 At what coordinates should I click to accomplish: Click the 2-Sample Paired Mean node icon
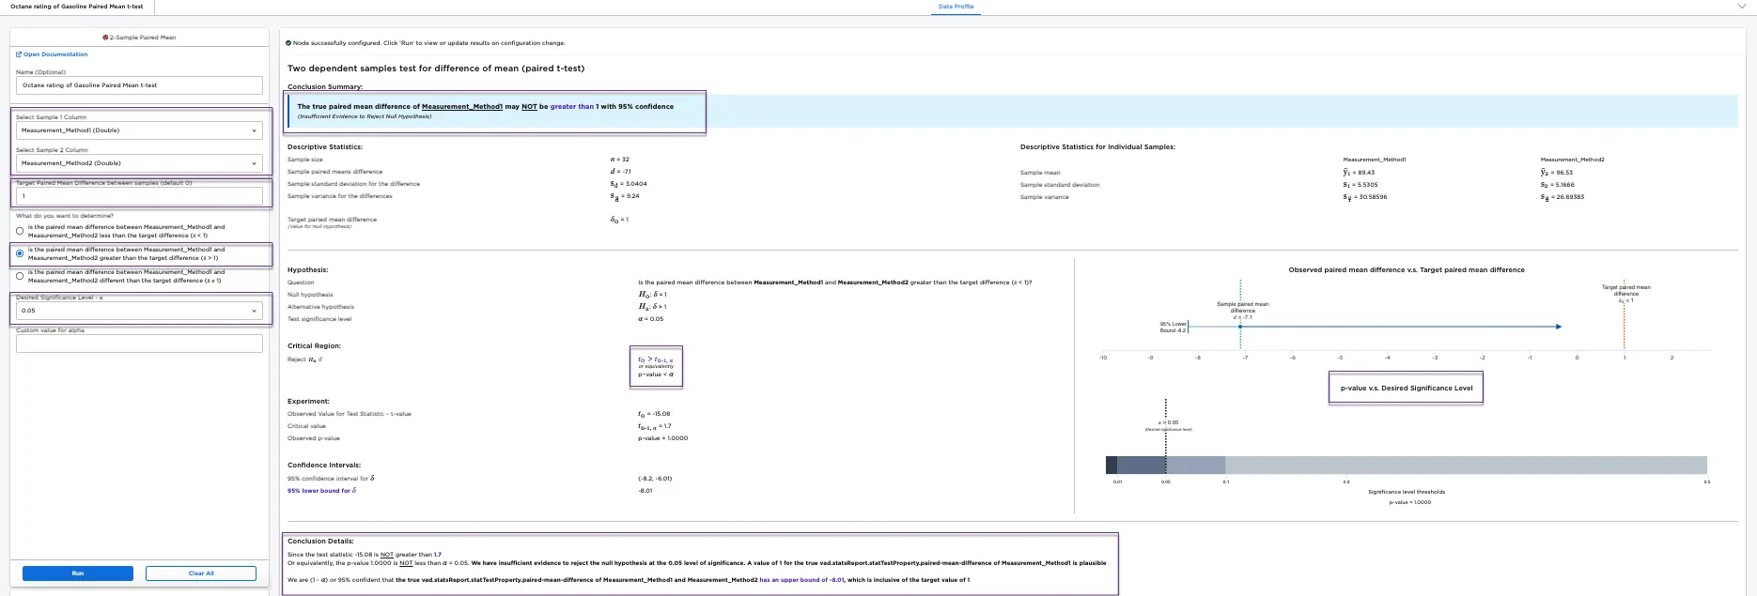105,38
